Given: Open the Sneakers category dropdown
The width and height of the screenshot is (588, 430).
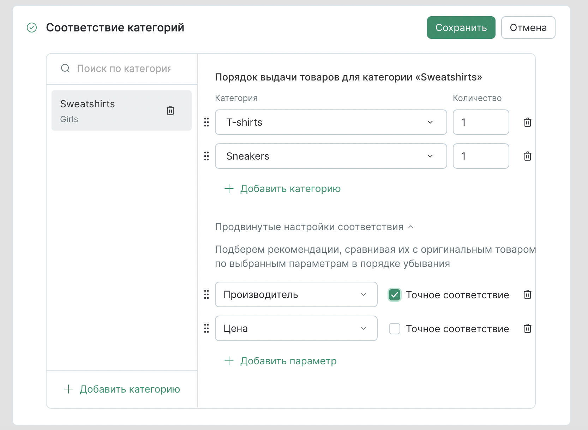Looking at the screenshot, I should coord(331,156).
